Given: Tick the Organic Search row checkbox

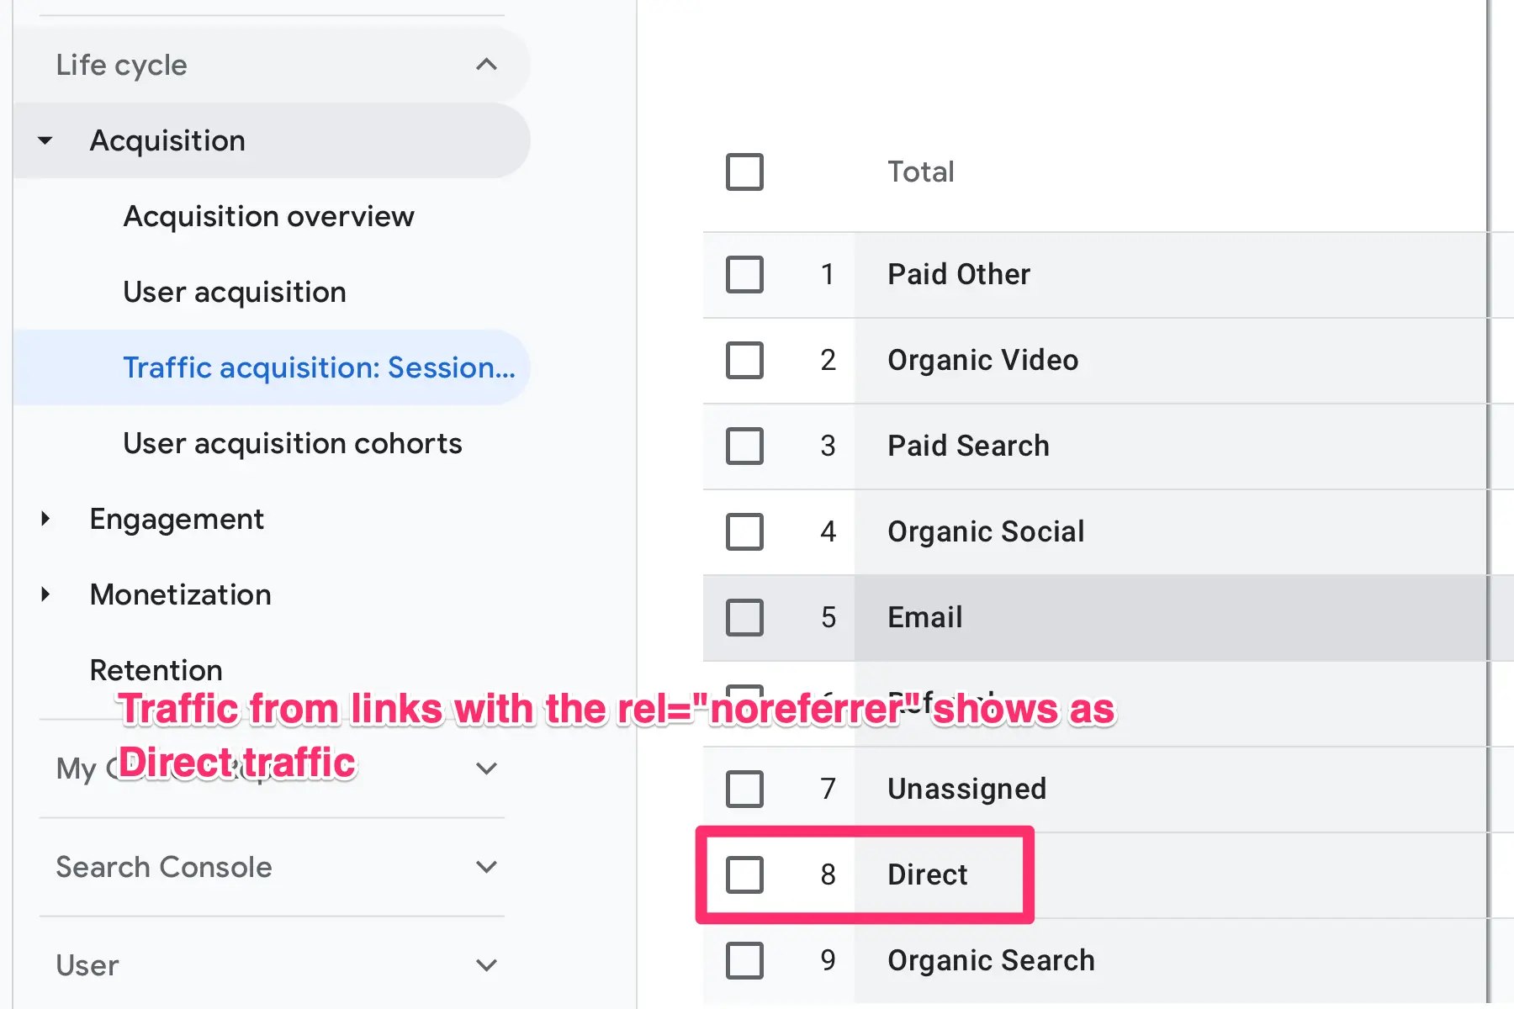Looking at the screenshot, I should (744, 960).
